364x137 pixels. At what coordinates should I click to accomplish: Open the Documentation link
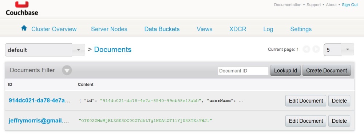click(x=288, y=5)
